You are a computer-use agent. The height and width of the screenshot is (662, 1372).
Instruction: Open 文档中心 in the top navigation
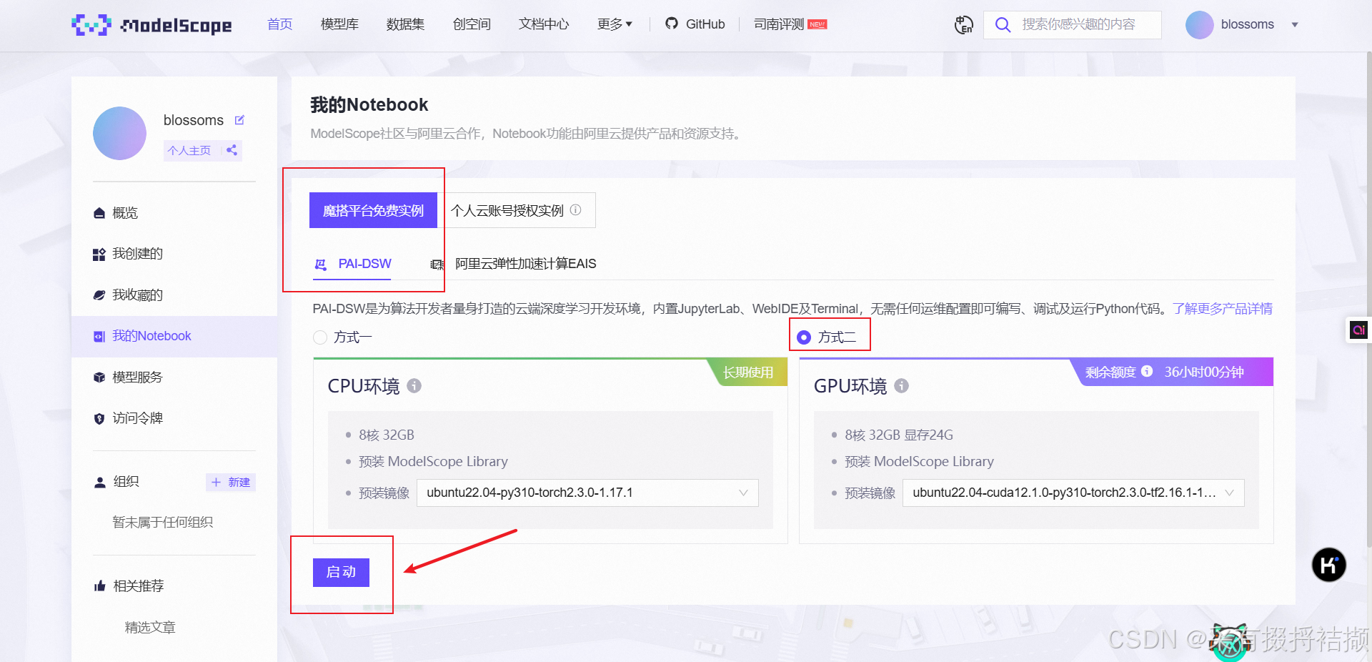point(544,24)
